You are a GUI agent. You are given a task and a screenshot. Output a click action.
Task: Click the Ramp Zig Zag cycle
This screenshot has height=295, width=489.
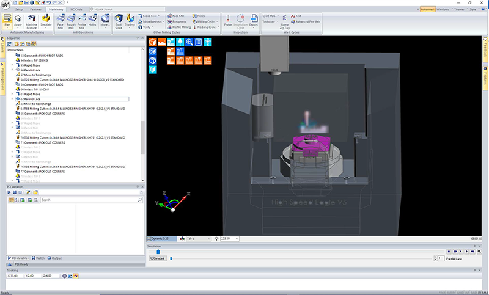(284, 22)
